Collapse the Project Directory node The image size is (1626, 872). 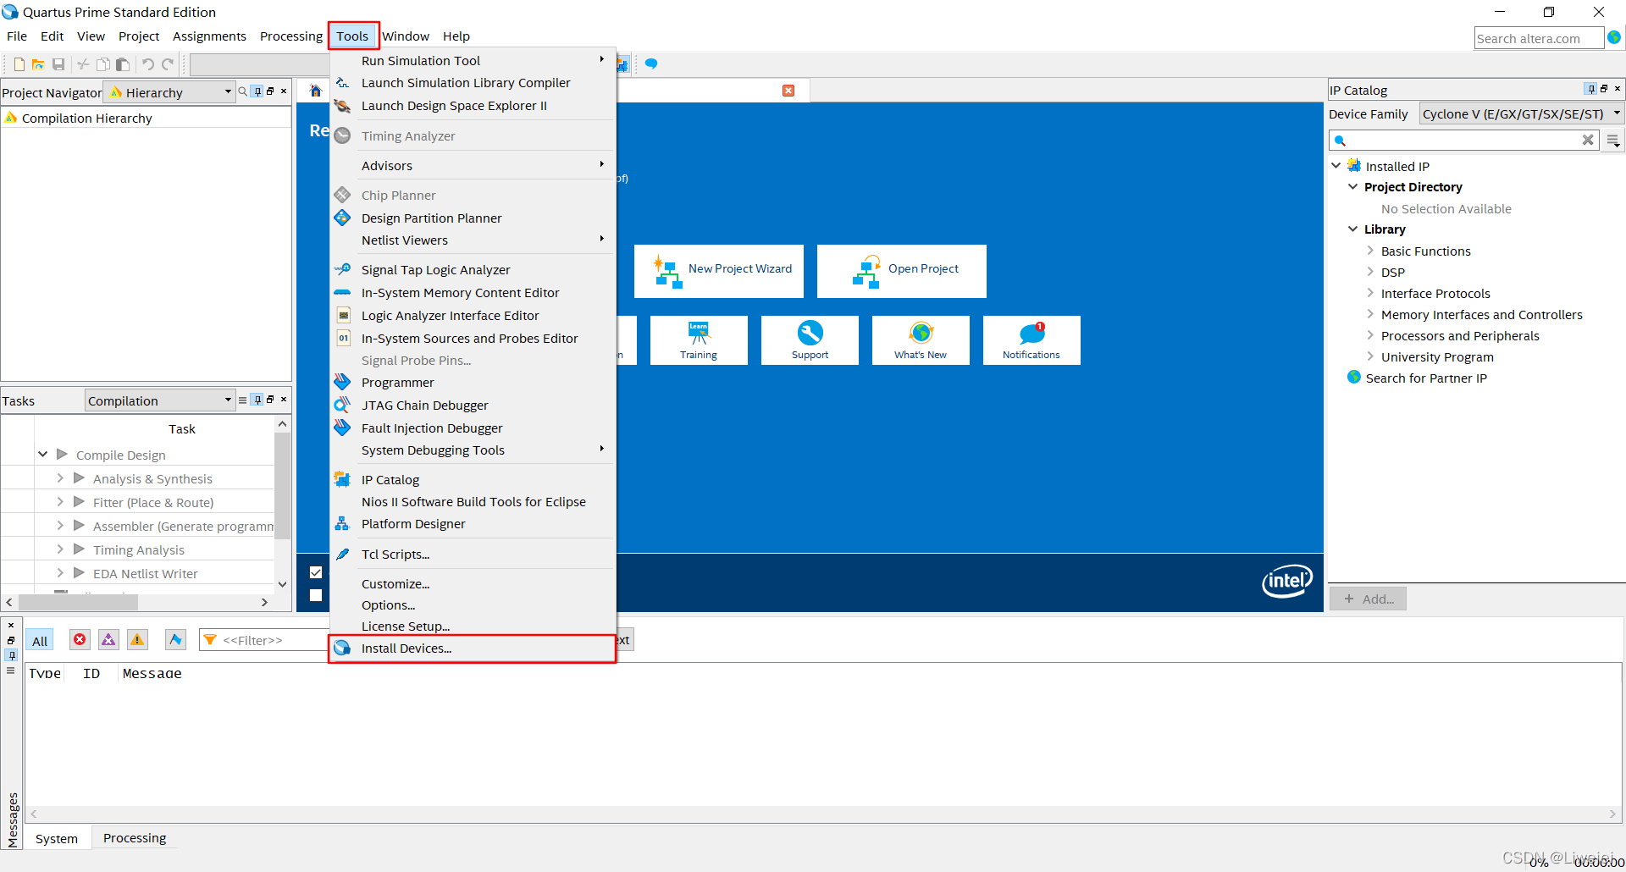tap(1352, 186)
